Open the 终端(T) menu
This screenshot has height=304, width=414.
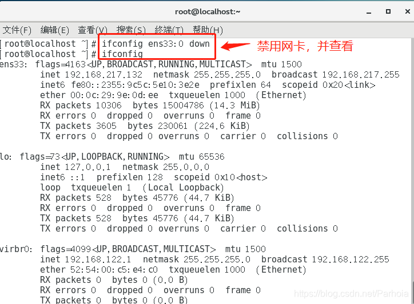169,30
